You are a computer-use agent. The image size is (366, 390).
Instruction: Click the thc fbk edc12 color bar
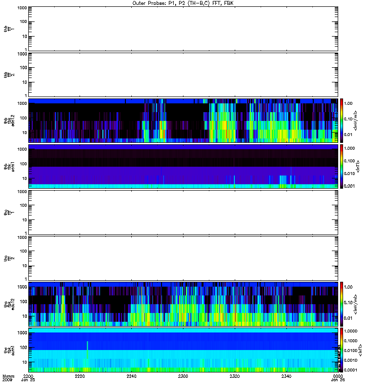click(x=342, y=304)
